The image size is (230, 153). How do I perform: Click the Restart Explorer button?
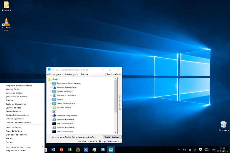112,137
